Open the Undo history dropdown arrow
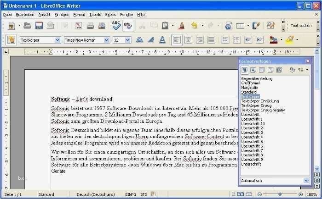 click(202, 25)
